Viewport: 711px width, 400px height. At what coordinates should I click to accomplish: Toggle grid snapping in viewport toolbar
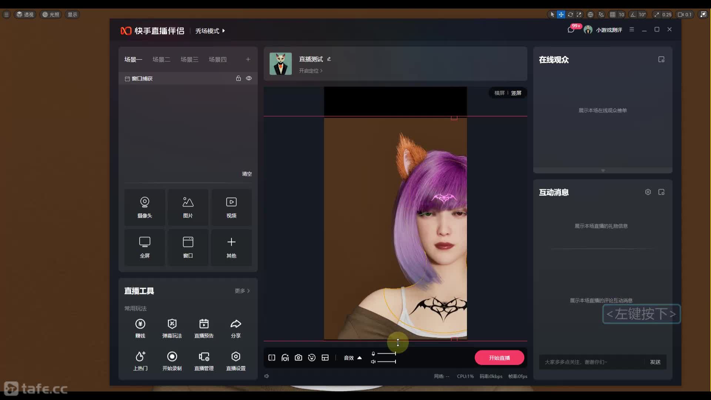point(612,14)
